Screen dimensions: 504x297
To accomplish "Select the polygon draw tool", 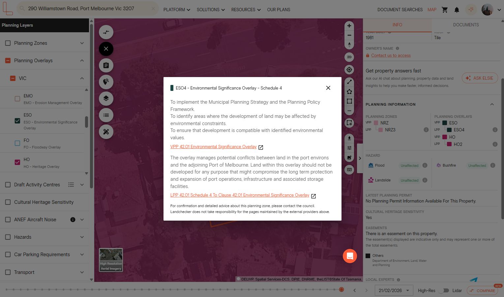I will pos(349,92).
